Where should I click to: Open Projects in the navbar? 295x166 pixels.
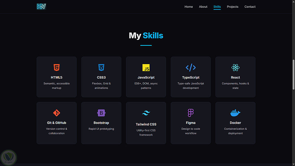click(x=232, y=6)
